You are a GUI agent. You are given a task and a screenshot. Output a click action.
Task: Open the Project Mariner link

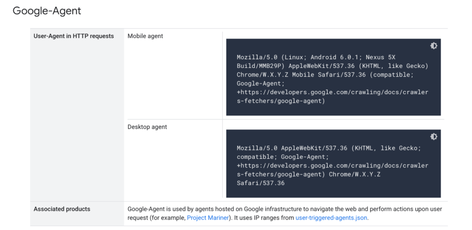pos(207,218)
